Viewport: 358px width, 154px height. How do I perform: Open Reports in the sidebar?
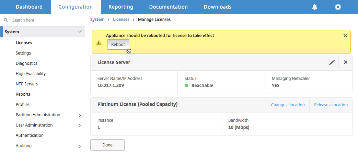23,94
